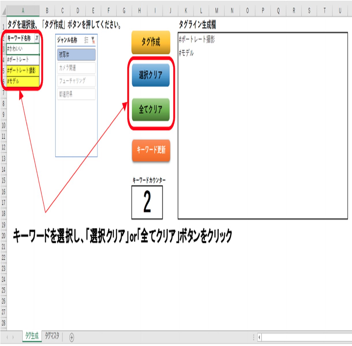Viewport: 352px width, 346px height.
Task: Open the キーワード名称 filter dropdown
Action: [37, 38]
